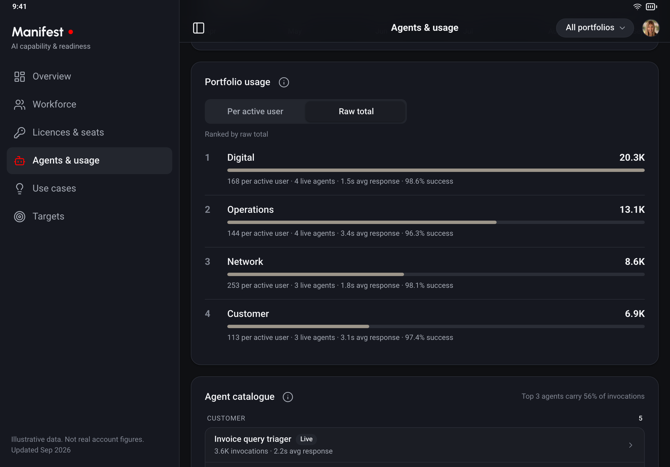This screenshot has width=670, height=467.
Task: Click the Operations usage progress bar
Action: coord(436,222)
